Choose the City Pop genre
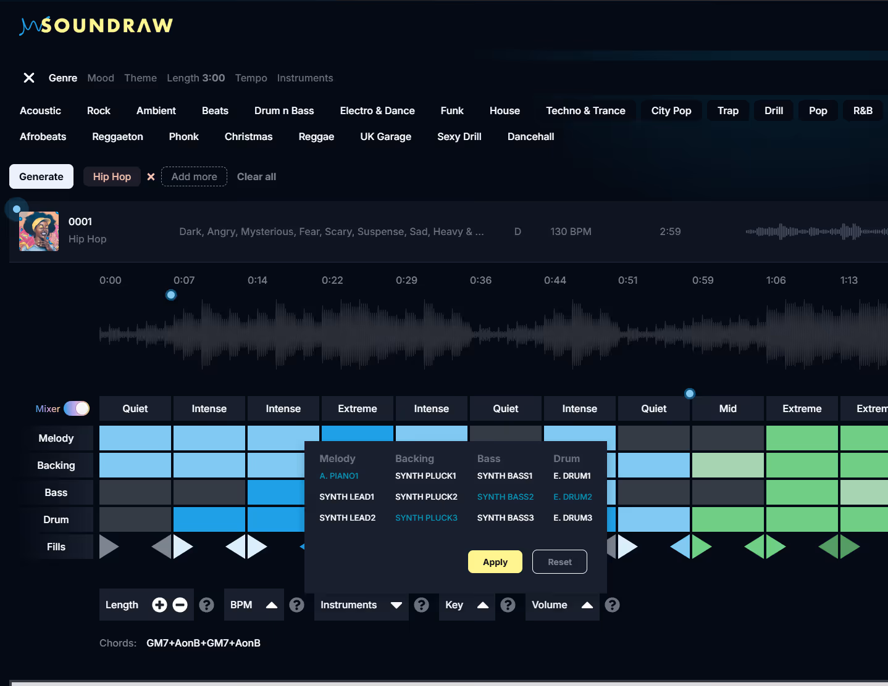This screenshot has width=888, height=686. pos(671,111)
